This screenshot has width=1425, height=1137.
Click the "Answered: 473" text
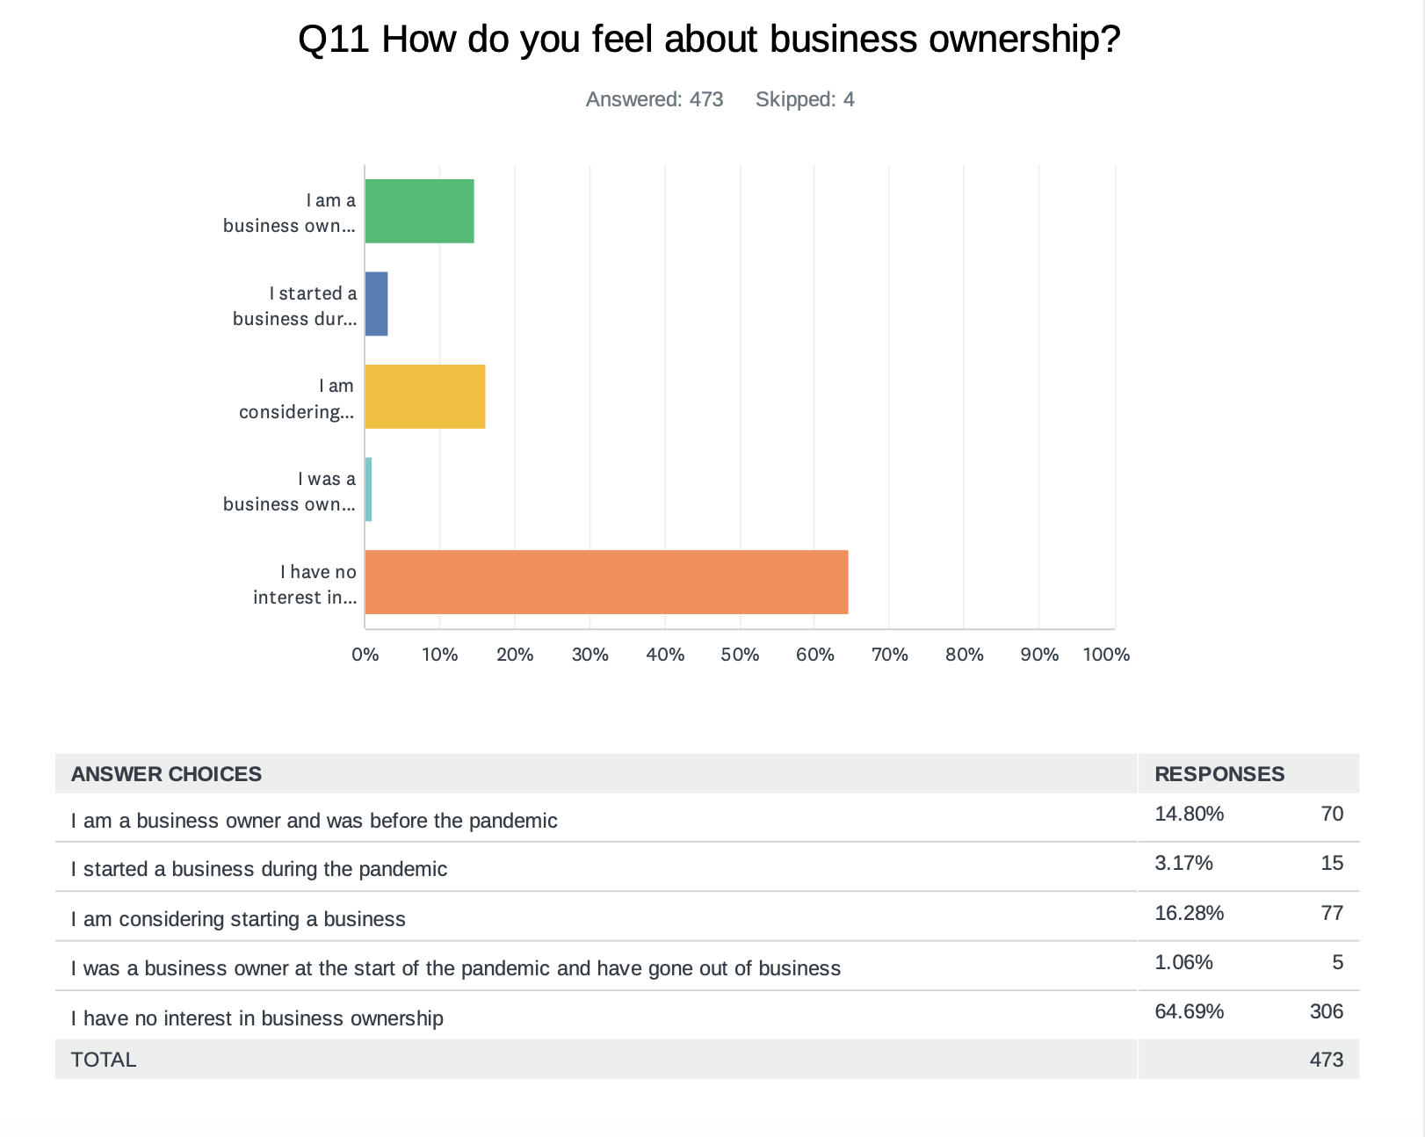coord(655,99)
